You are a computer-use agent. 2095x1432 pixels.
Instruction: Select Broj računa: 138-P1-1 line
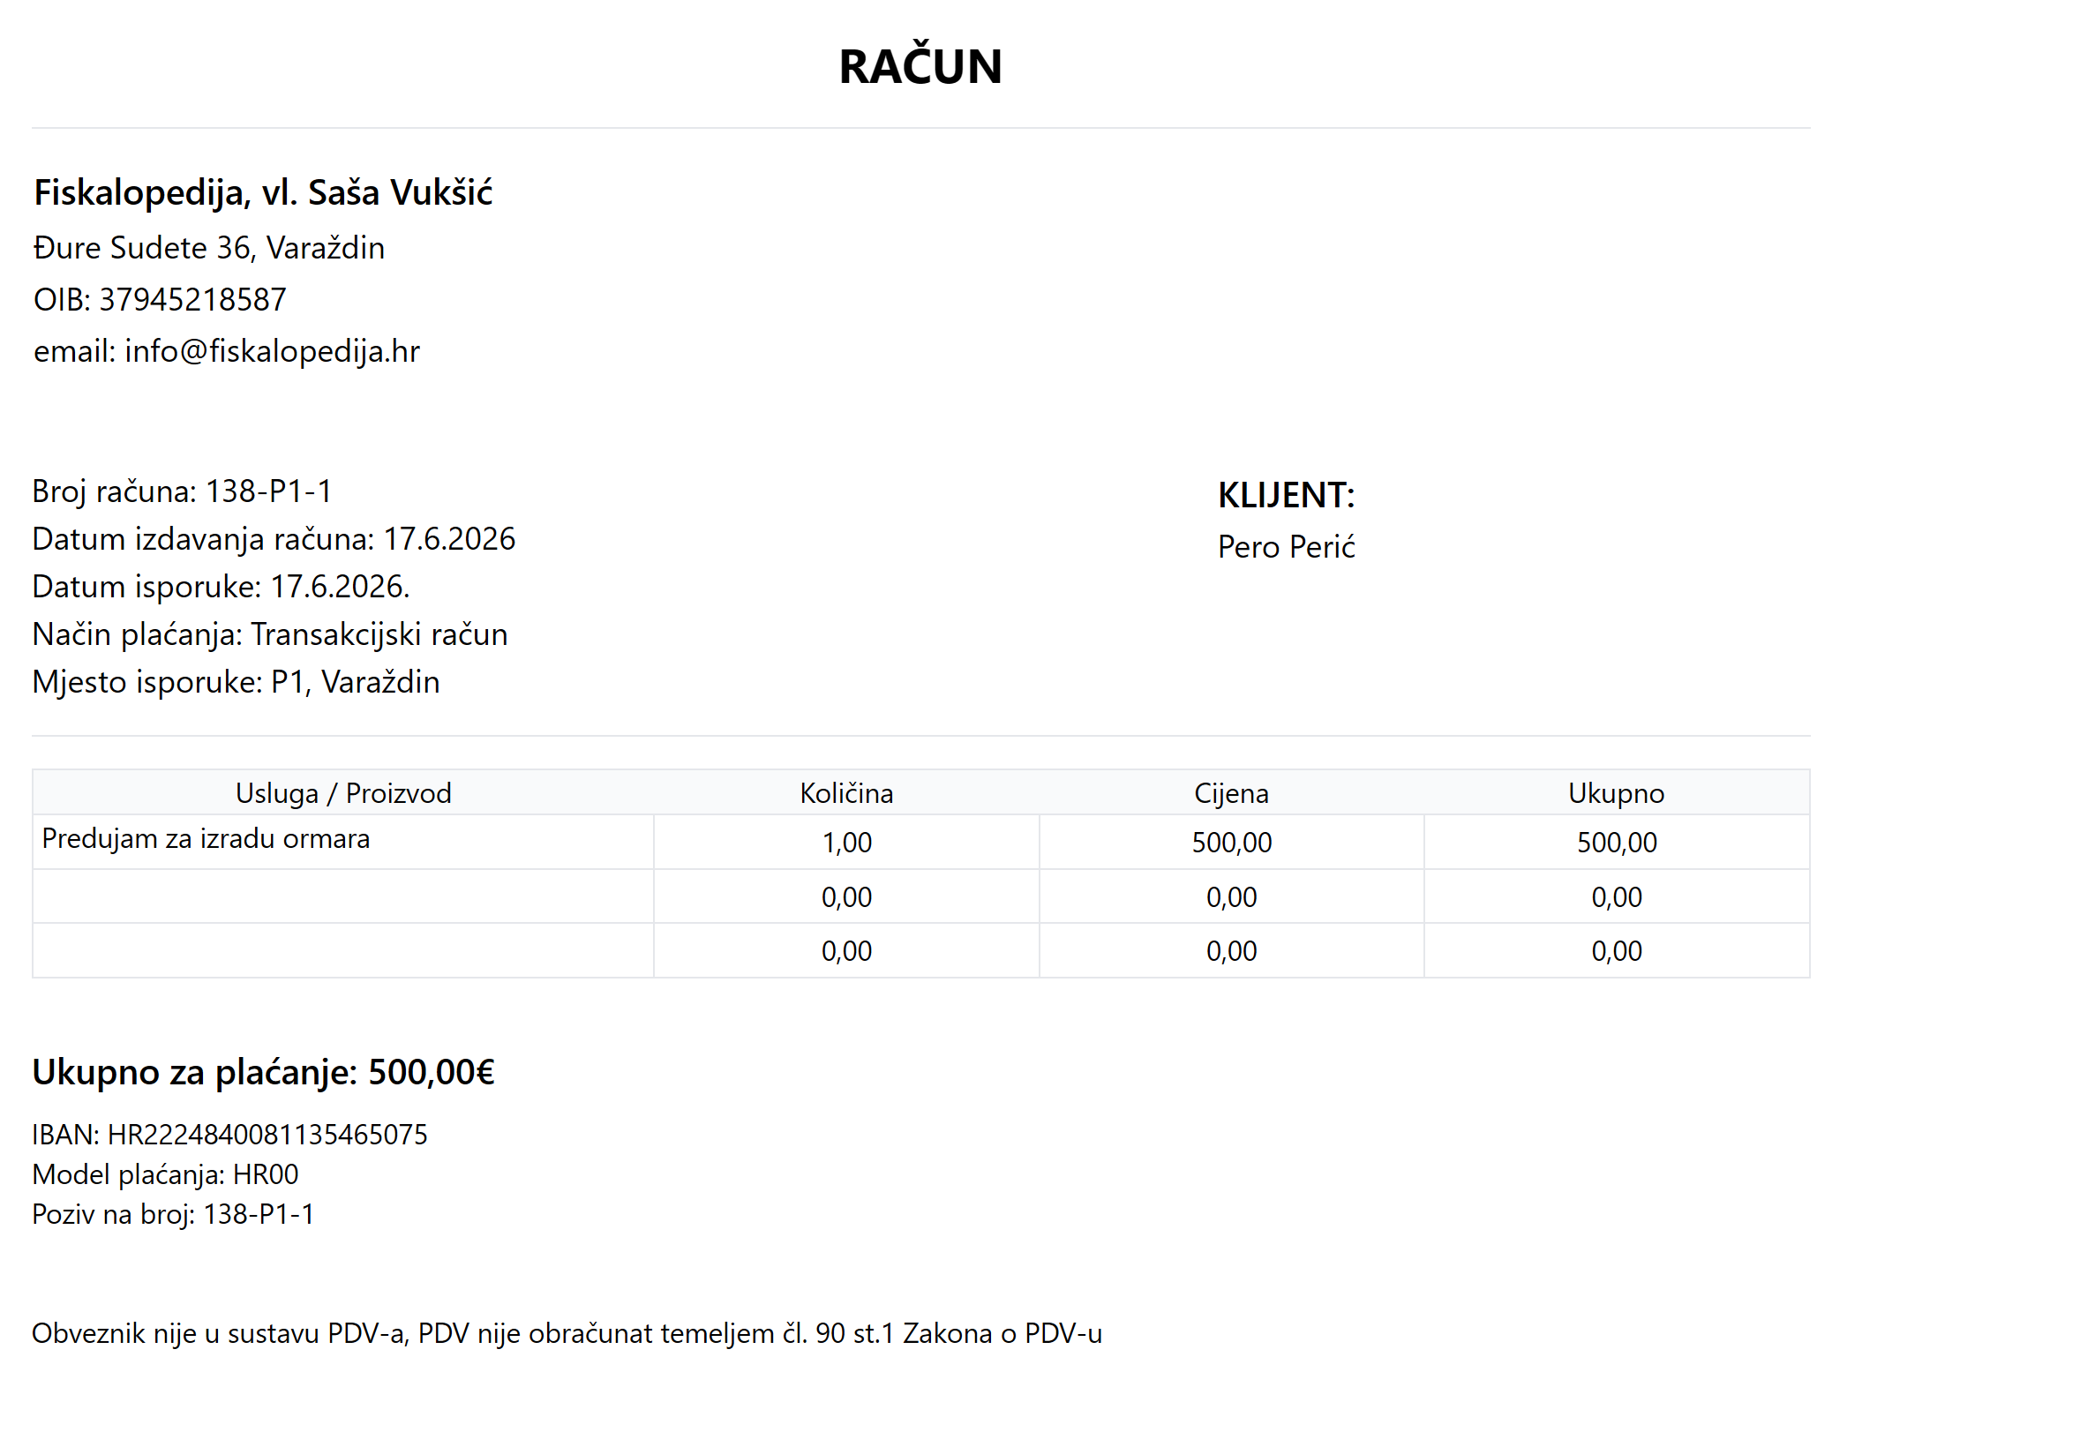click(x=182, y=491)
